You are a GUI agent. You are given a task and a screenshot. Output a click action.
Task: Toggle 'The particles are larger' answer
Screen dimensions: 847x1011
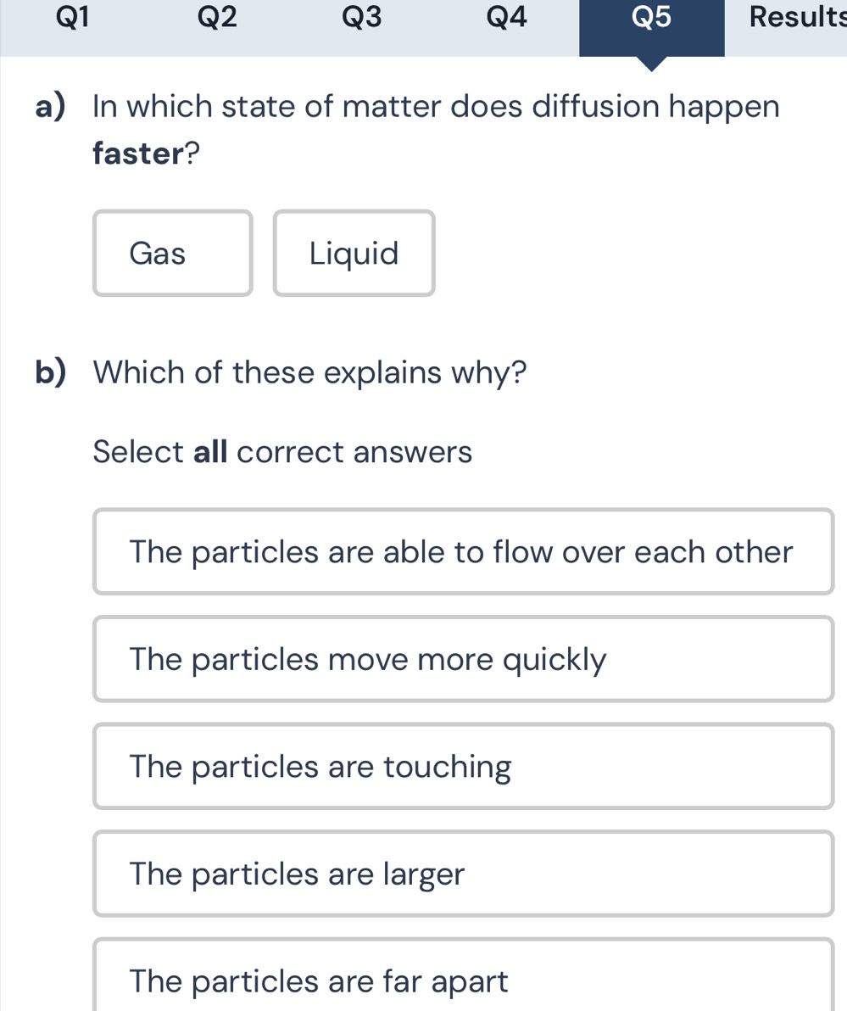point(463,874)
